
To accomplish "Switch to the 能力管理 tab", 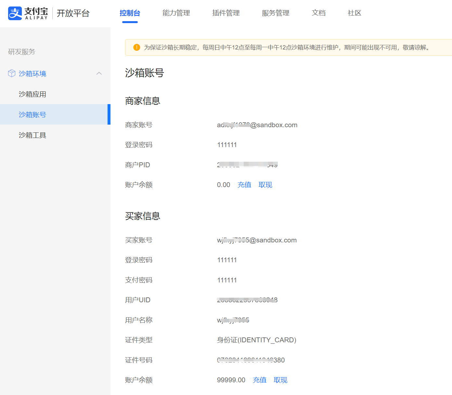I will click(x=176, y=13).
